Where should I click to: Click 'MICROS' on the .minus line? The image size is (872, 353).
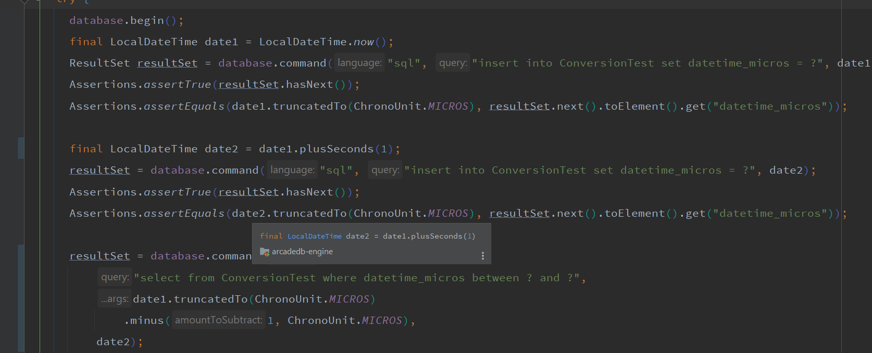tap(382, 321)
